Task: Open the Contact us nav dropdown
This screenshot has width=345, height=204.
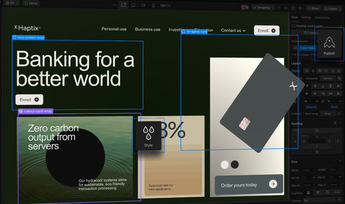Action: coord(233,30)
